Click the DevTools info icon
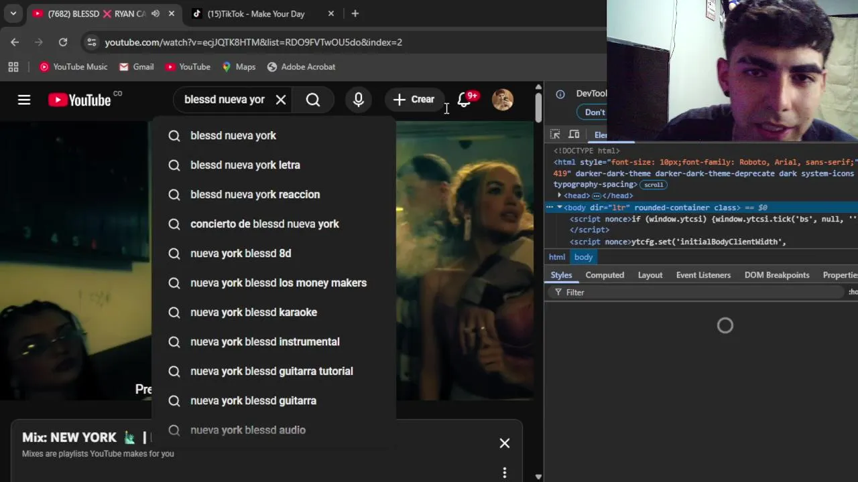This screenshot has width=858, height=482. [x=560, y=94]
